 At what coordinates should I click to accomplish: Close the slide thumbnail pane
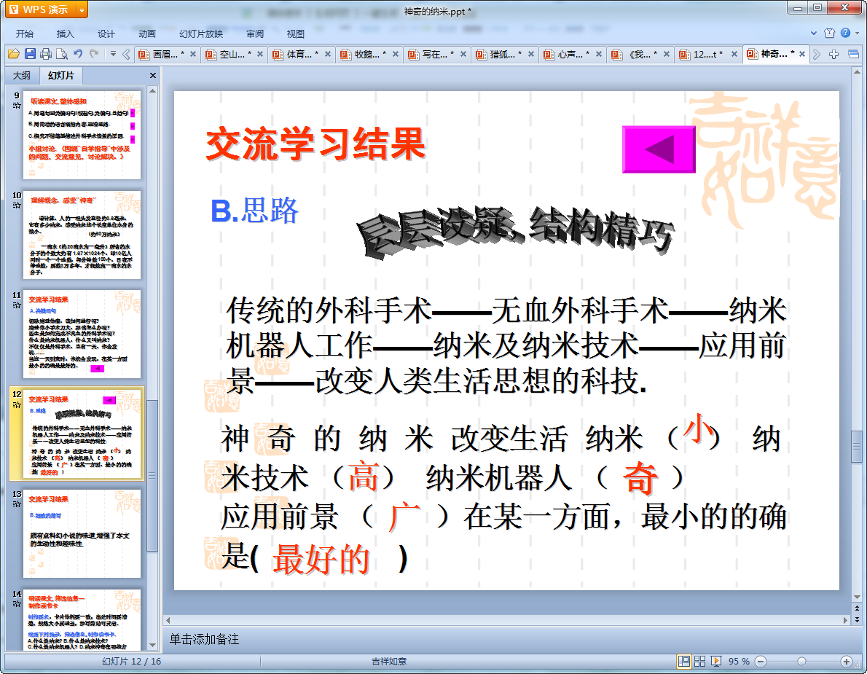tap(153, 75)
